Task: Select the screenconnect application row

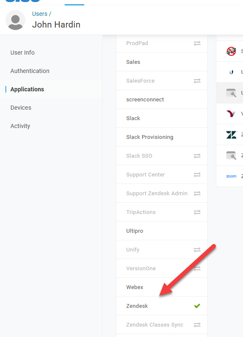Action: 162,100
